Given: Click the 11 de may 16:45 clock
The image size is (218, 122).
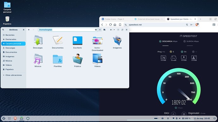Looking at the screenshot, I should click(202, 119).
